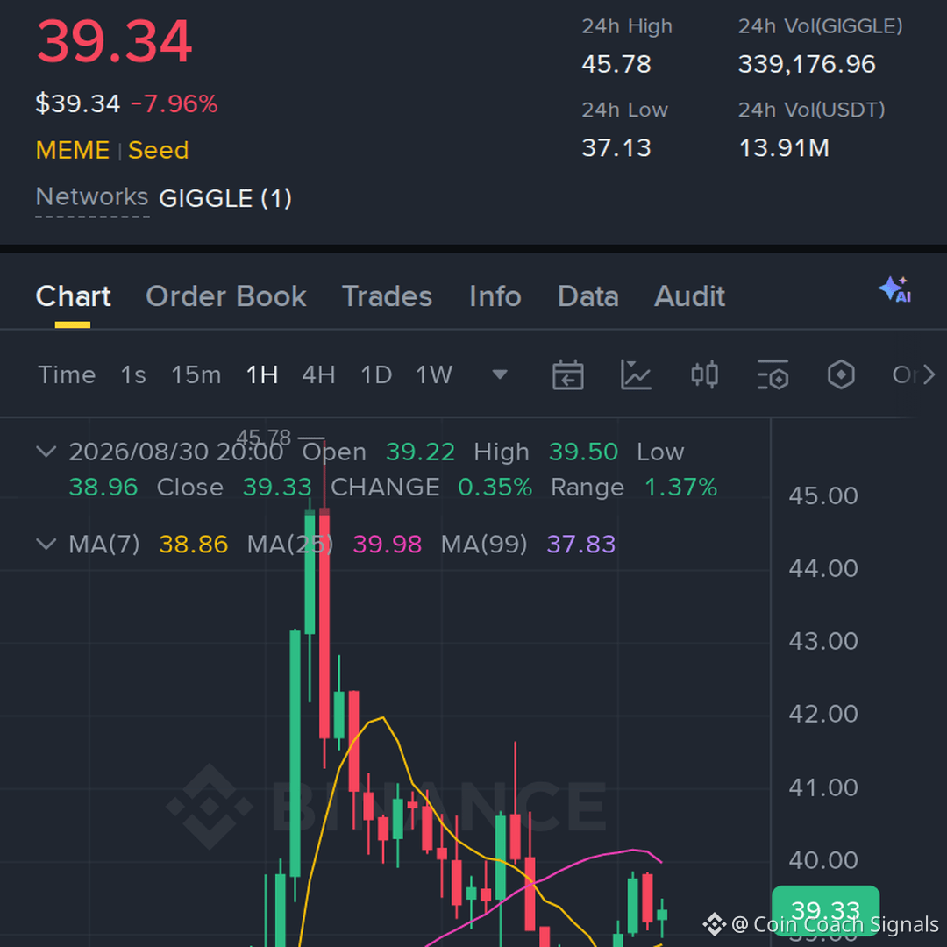Select the 1W interval
Screen dimensions: 947x947
(x=434, y=375)
